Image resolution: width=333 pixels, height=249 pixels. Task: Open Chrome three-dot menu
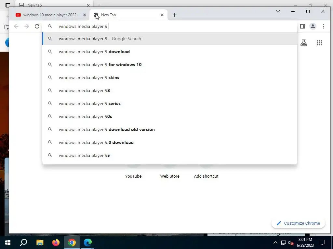323,26
